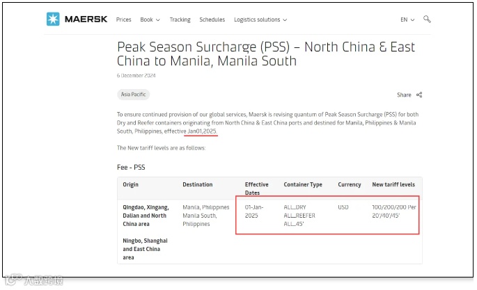The width and height of the screenshot is (477, 290).
Task: Click ALL_45' container type
Action: point(294,224)
